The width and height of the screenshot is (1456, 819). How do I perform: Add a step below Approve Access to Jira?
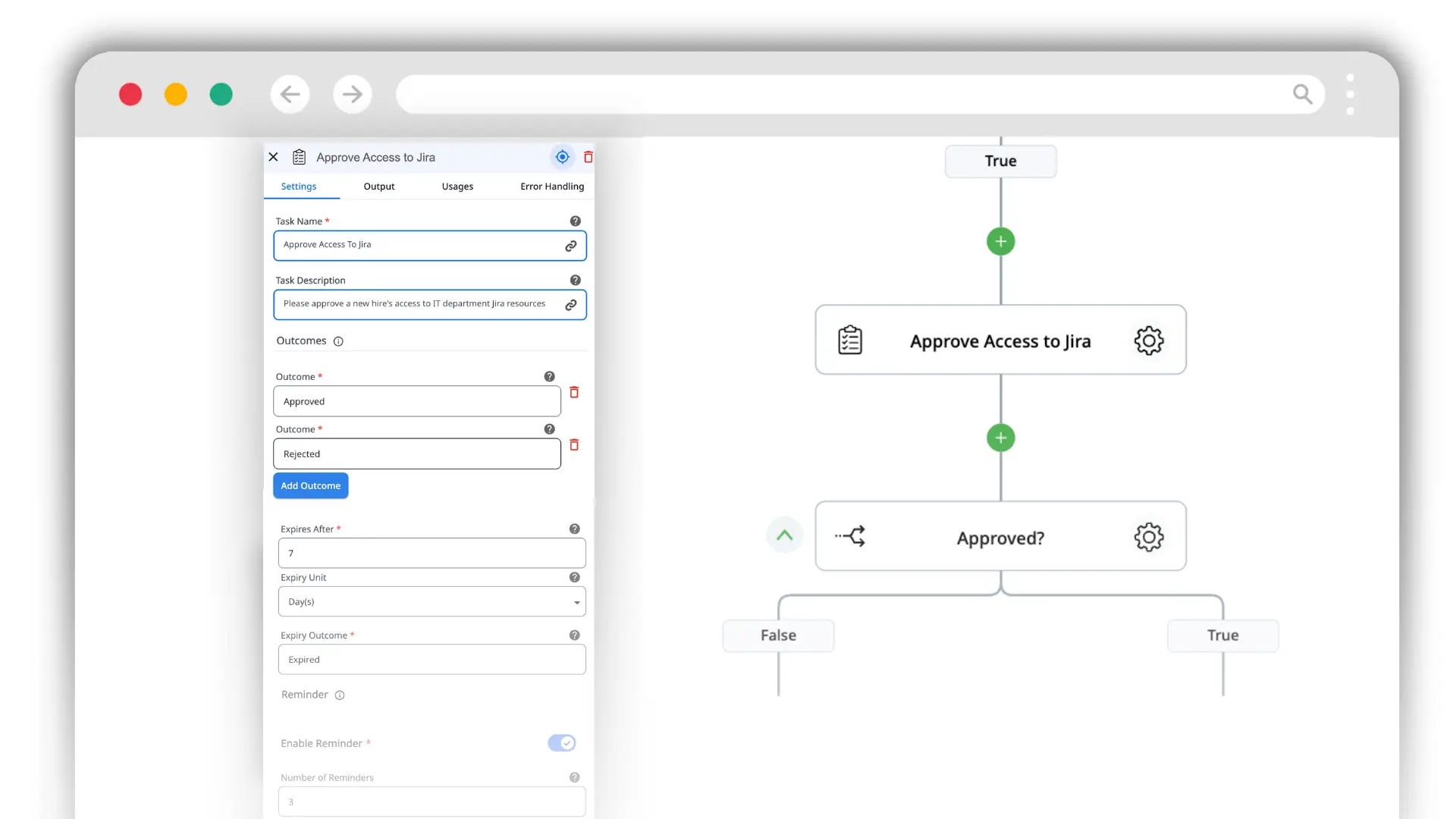tap(1001, 438)
